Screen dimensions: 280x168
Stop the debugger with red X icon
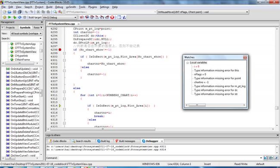[x=112, y=17]
